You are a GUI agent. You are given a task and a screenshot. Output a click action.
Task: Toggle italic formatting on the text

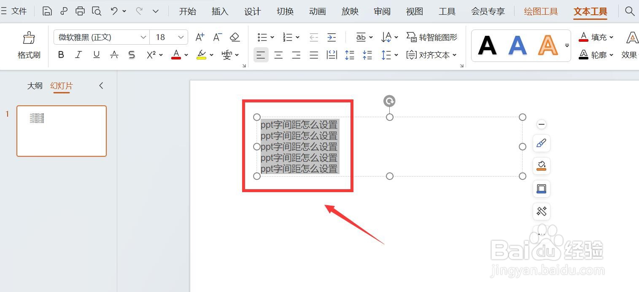point(78,54)
